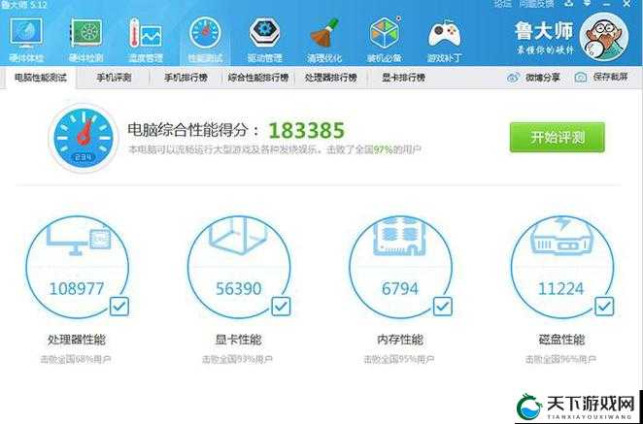
Task: Click the processor circle with score 108977
Action: [x=77, y=267]
